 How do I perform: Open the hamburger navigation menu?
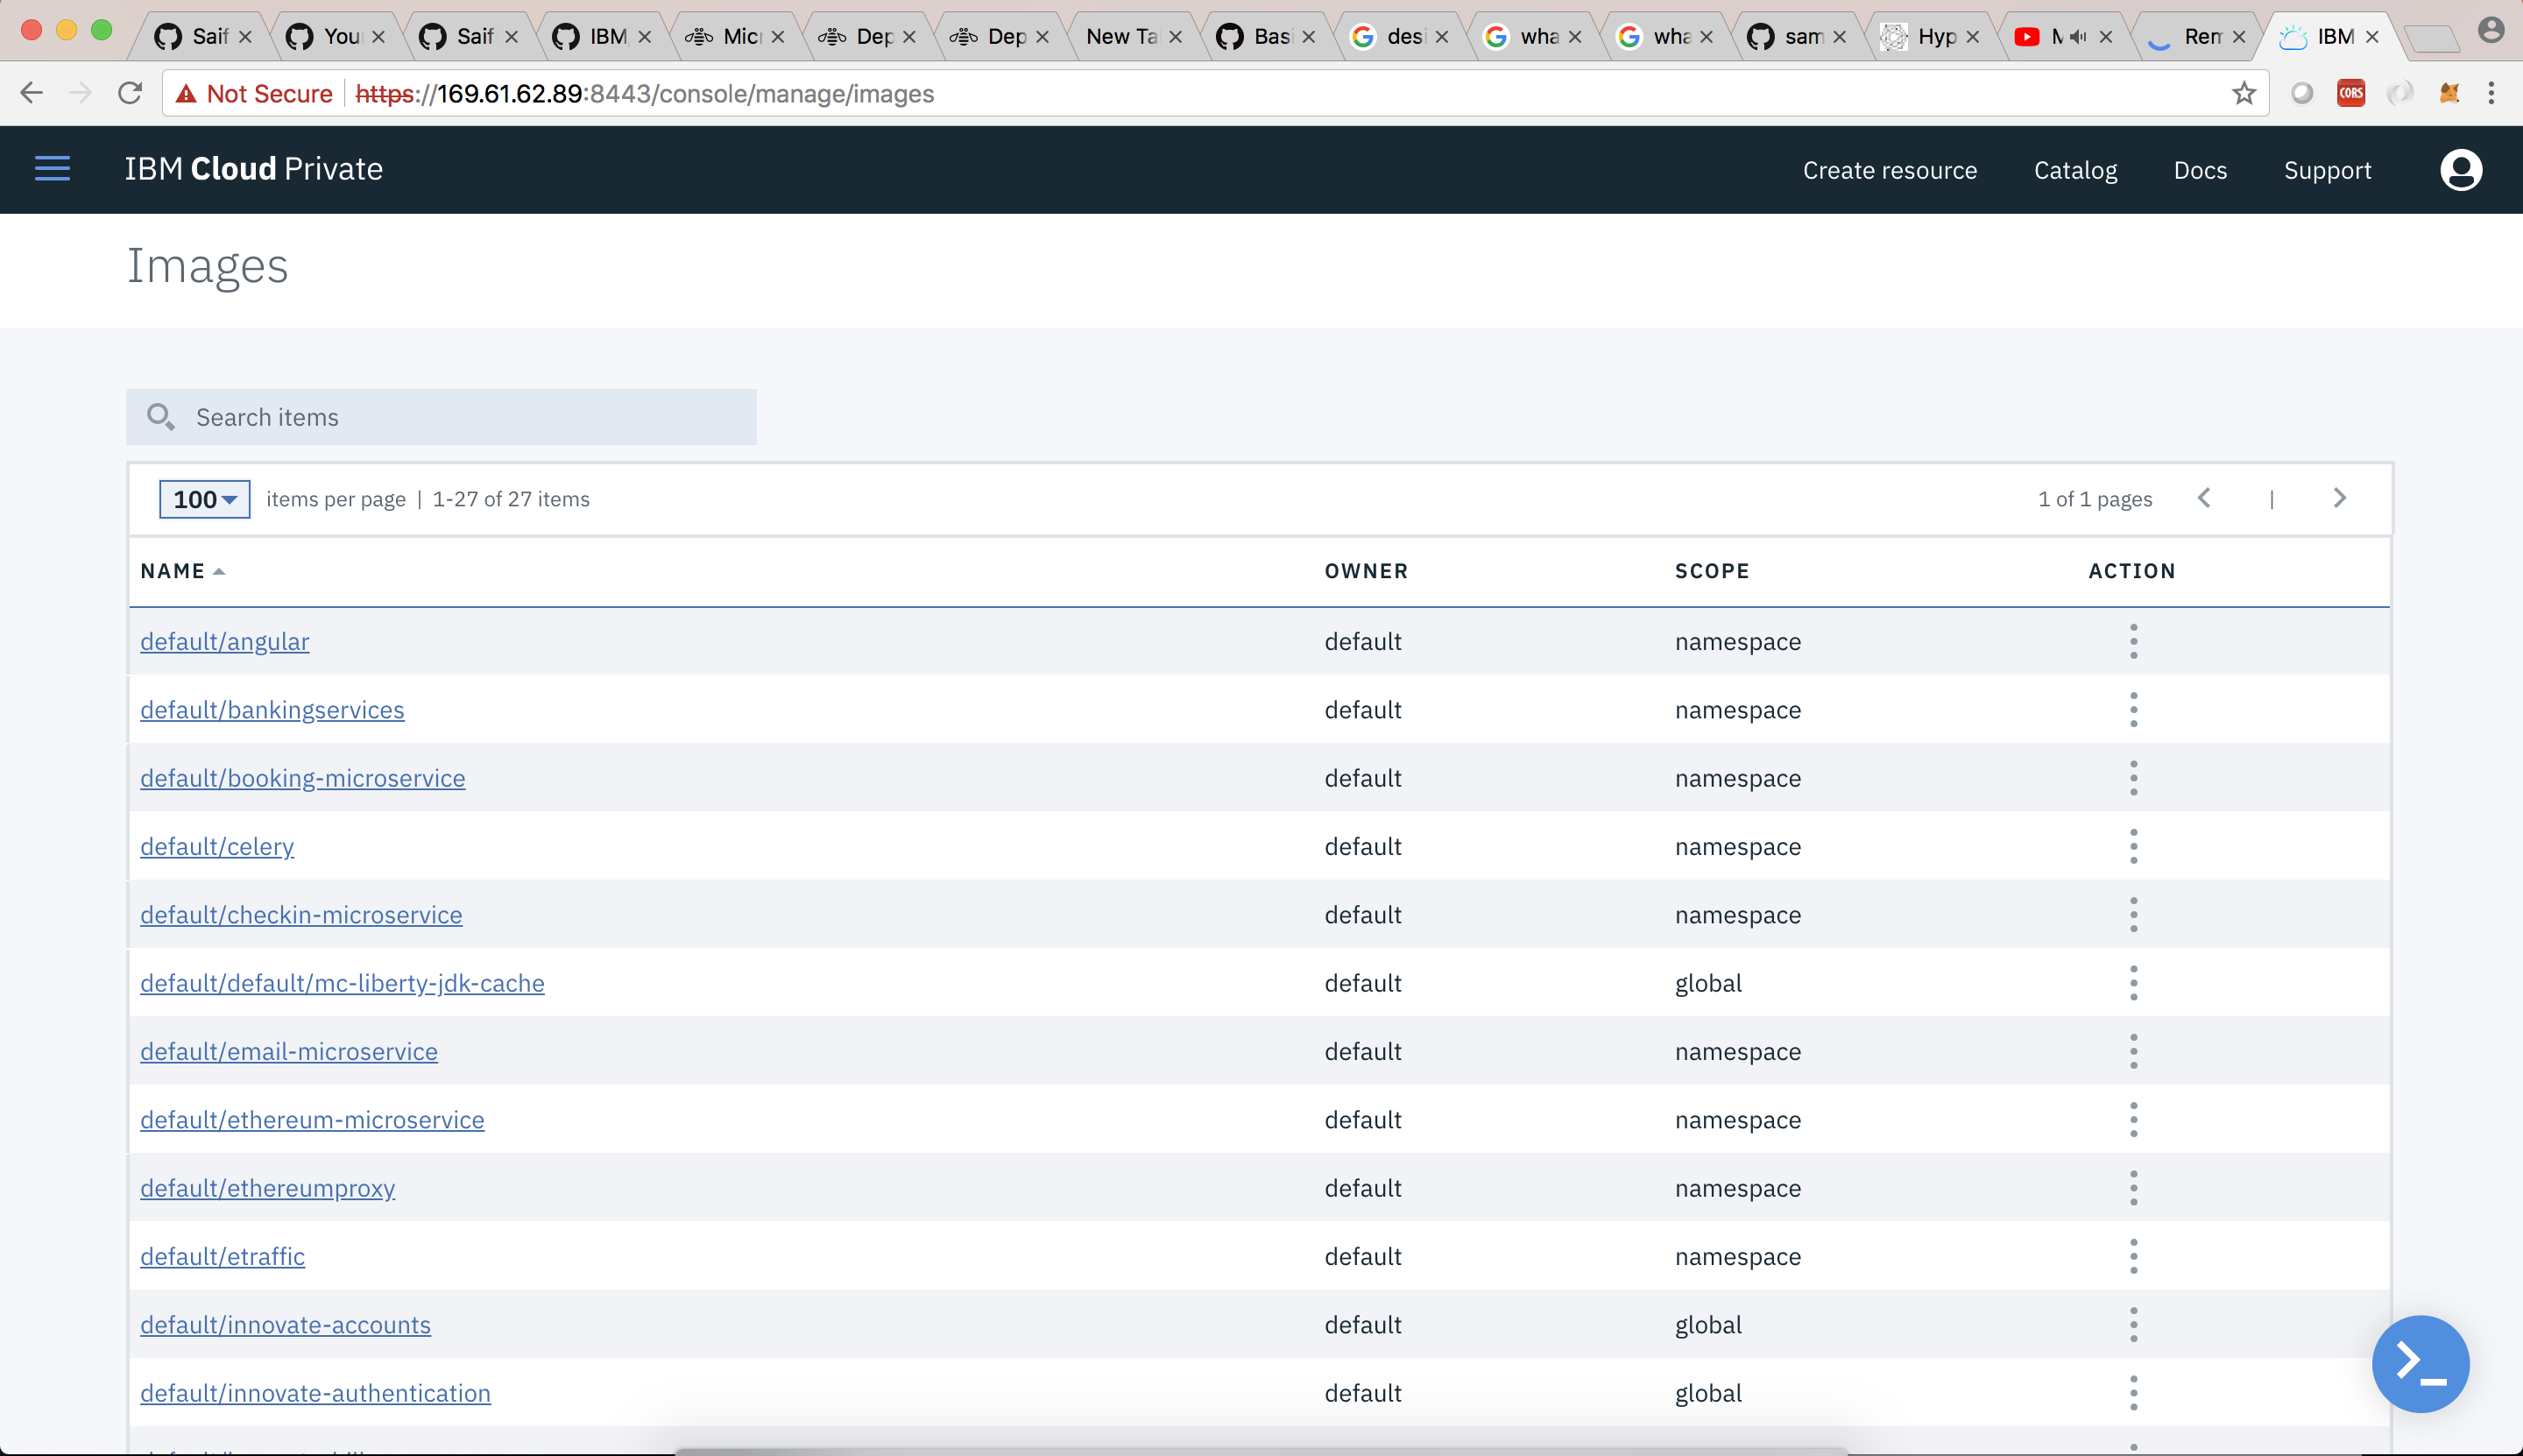52,169
